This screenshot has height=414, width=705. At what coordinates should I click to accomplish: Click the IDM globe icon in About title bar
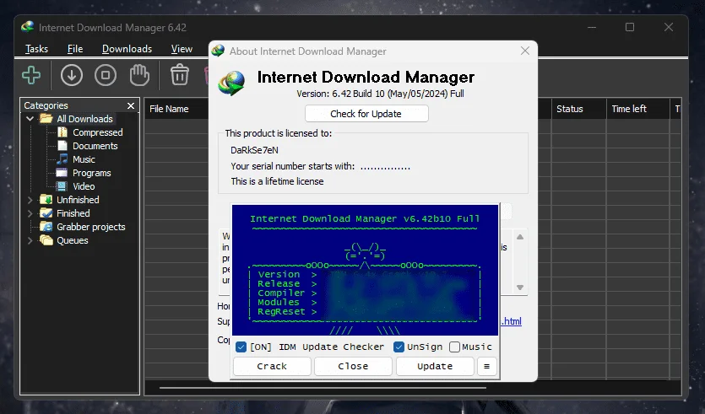tap(218, 51)
